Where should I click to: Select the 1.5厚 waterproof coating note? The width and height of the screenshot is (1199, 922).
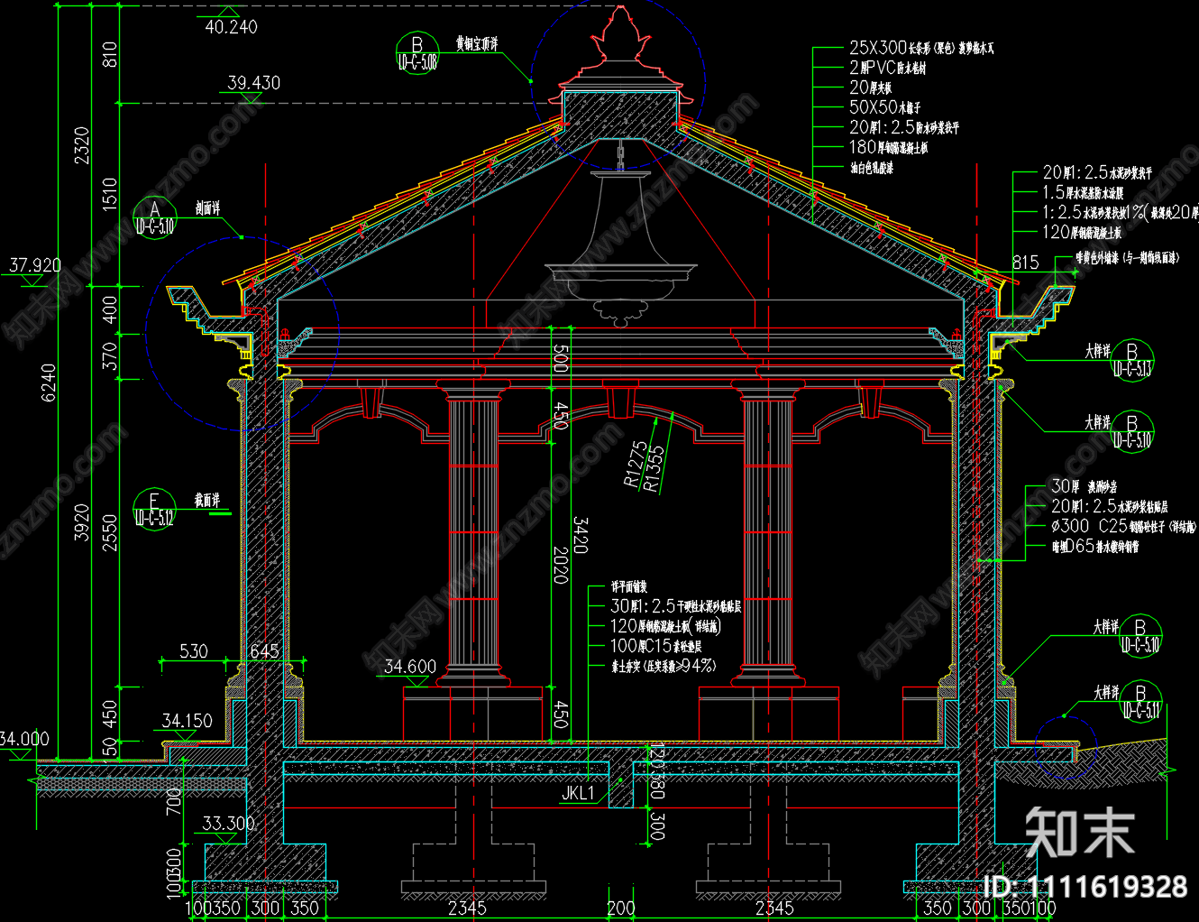pyautogui.click(x=1084, y=192)
